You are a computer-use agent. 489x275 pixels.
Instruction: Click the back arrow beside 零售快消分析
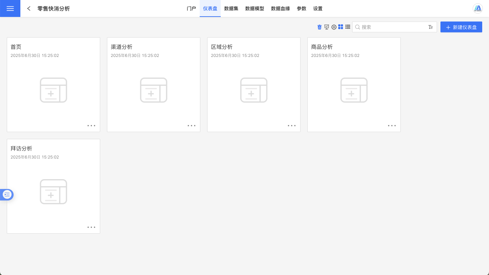click(29, 8)
